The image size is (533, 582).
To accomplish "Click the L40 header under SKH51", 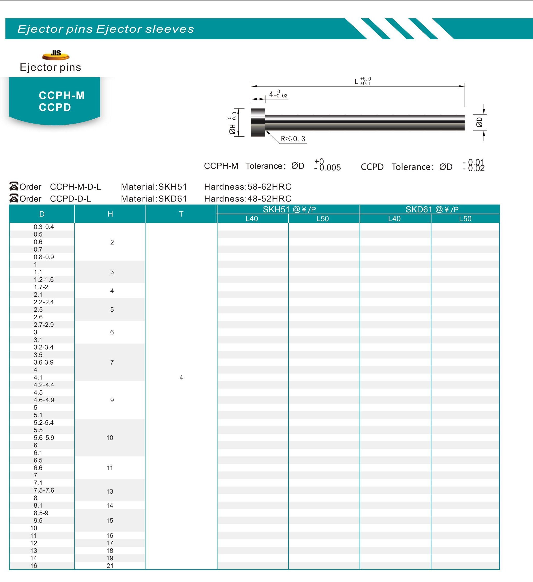I will tap(252, 219).
